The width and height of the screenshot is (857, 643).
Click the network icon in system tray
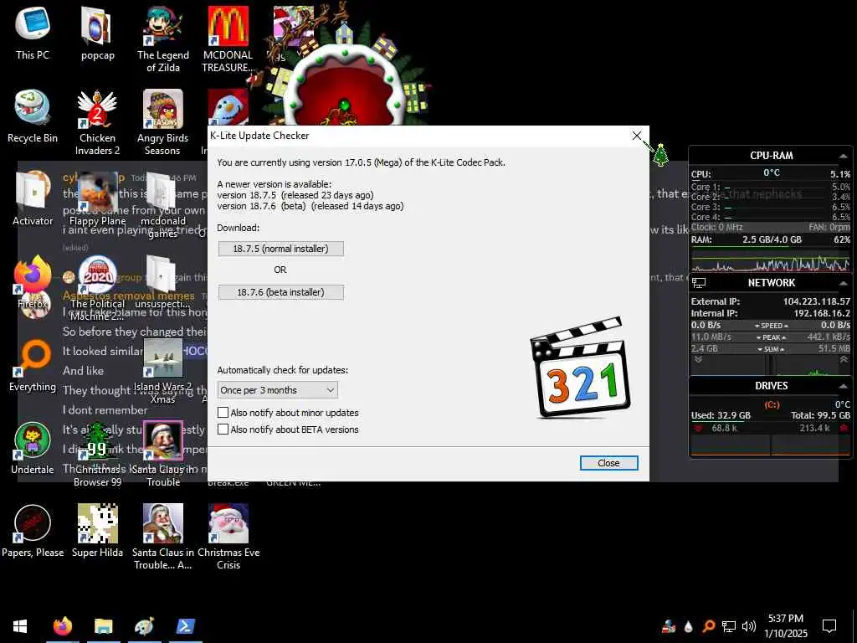click(729, 626)
